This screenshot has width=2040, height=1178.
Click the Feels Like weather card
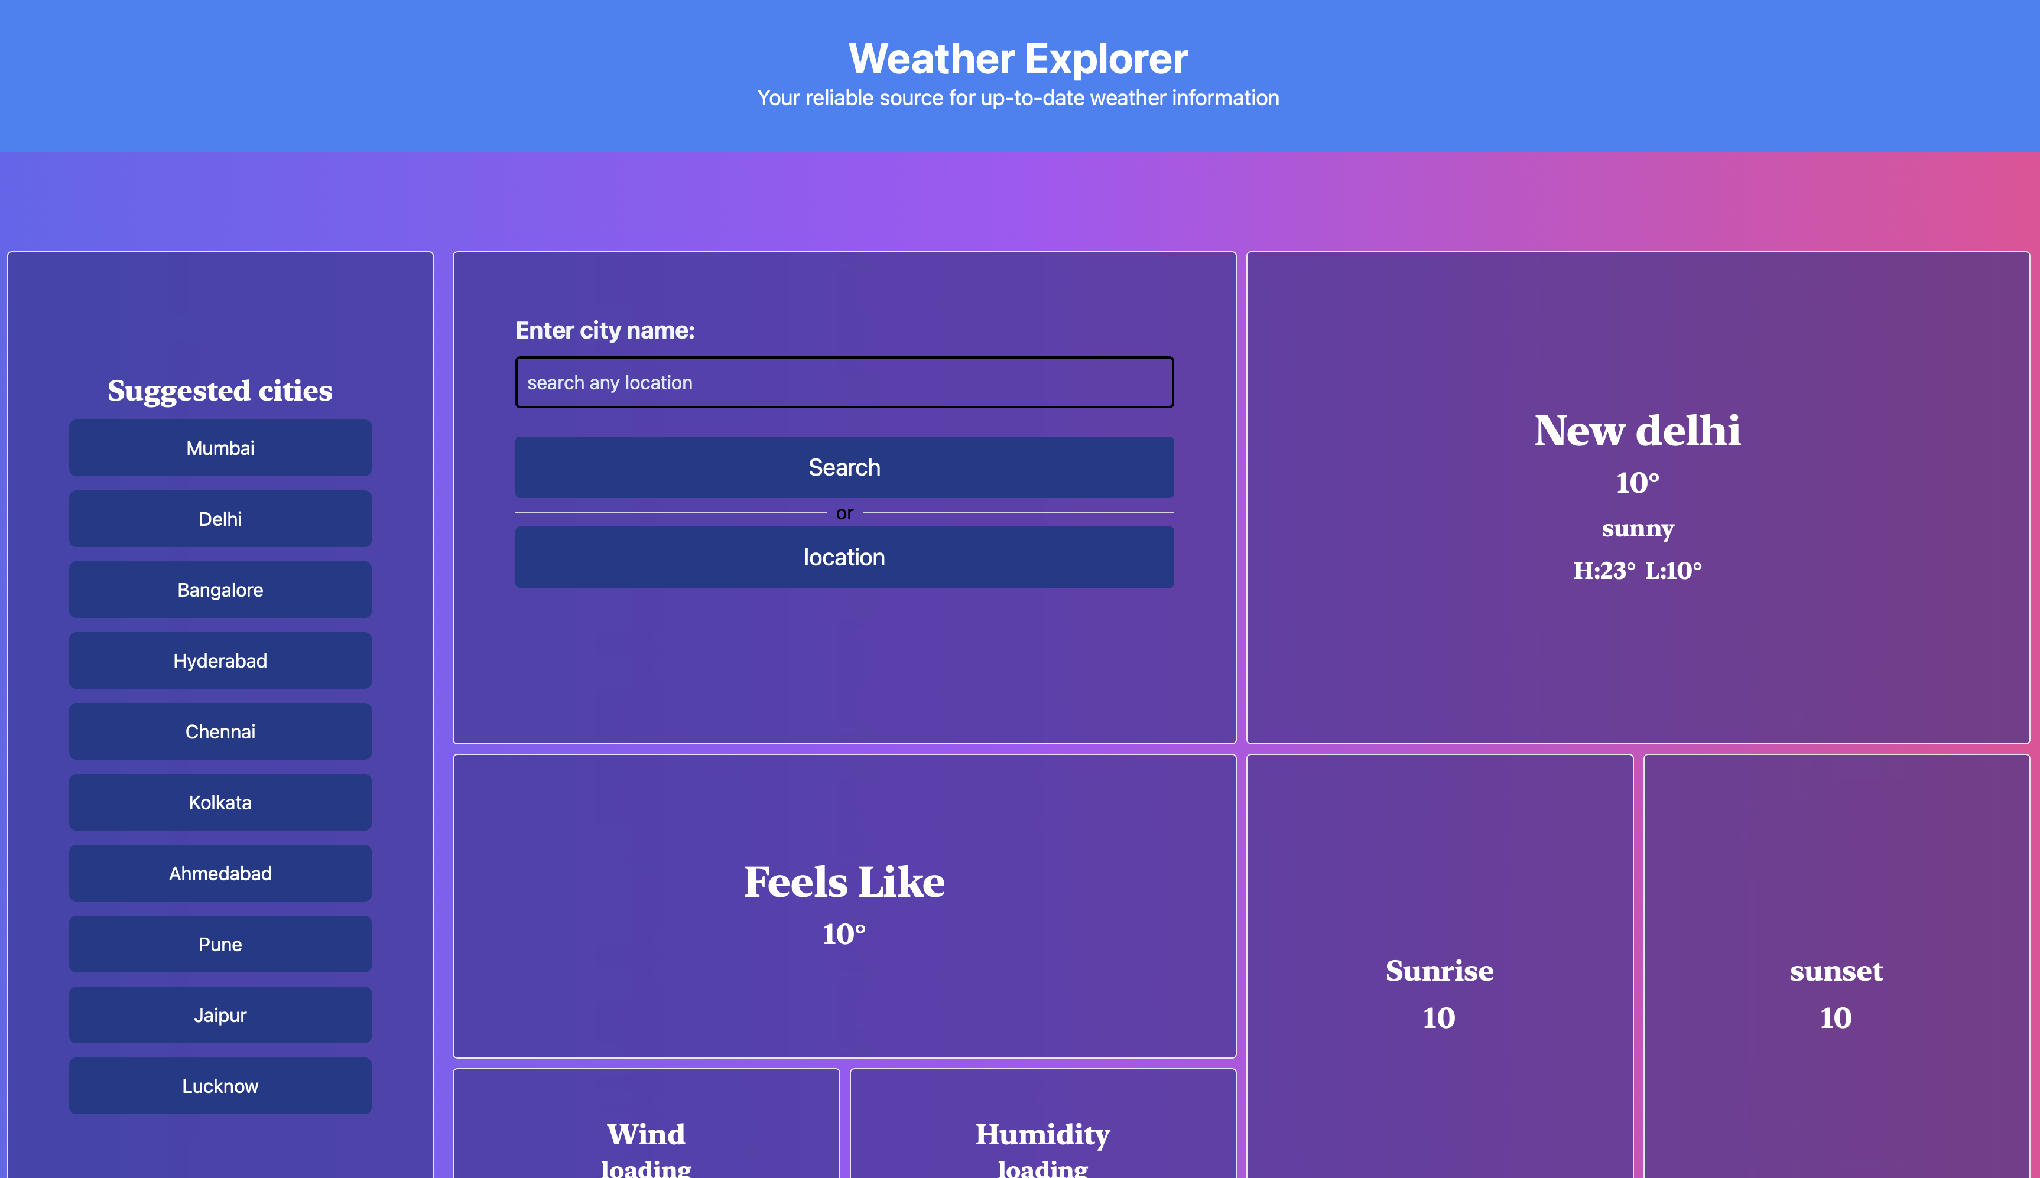(844, 906)
